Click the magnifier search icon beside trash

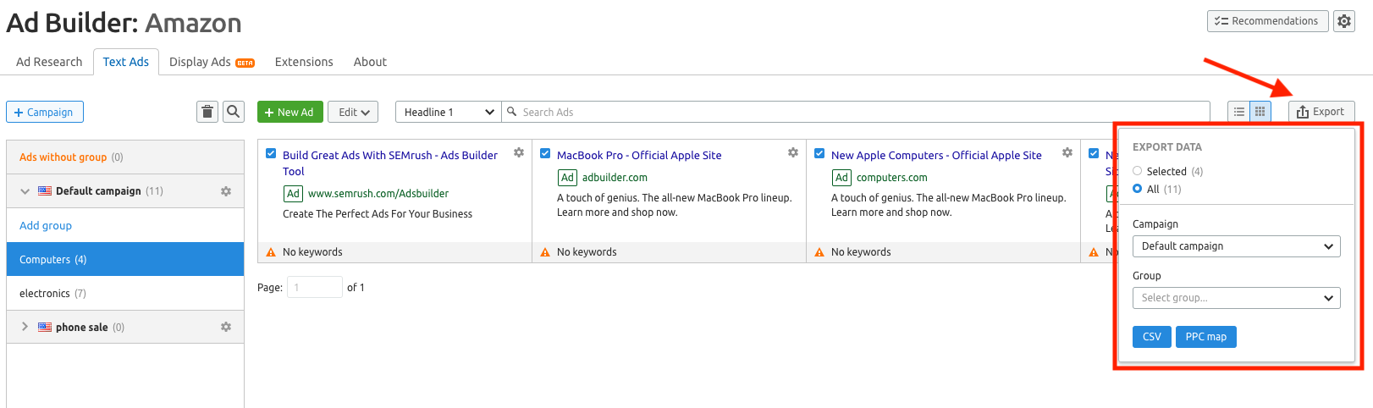[234, 112]
